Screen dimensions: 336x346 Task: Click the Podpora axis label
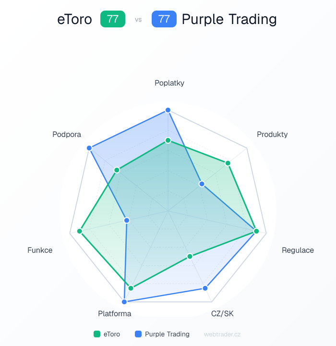[x=67, y=135]
